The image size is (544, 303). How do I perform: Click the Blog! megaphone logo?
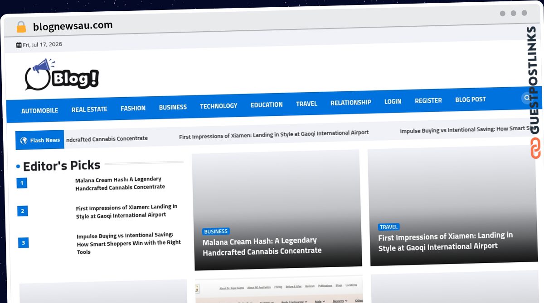click(x=62, y=75)
